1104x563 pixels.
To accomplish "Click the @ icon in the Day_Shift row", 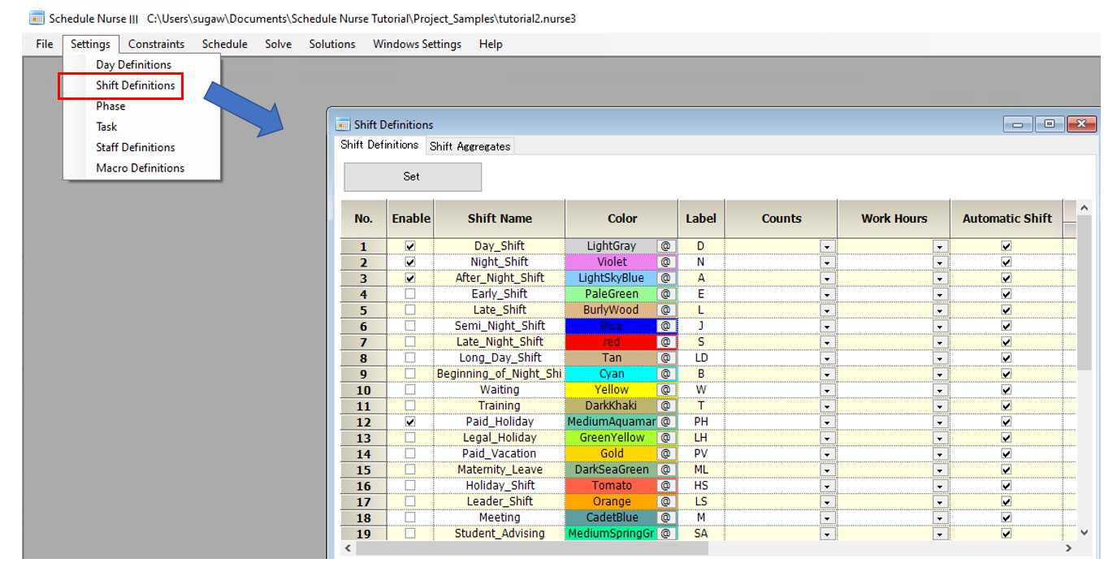I will tap(666, 246).
